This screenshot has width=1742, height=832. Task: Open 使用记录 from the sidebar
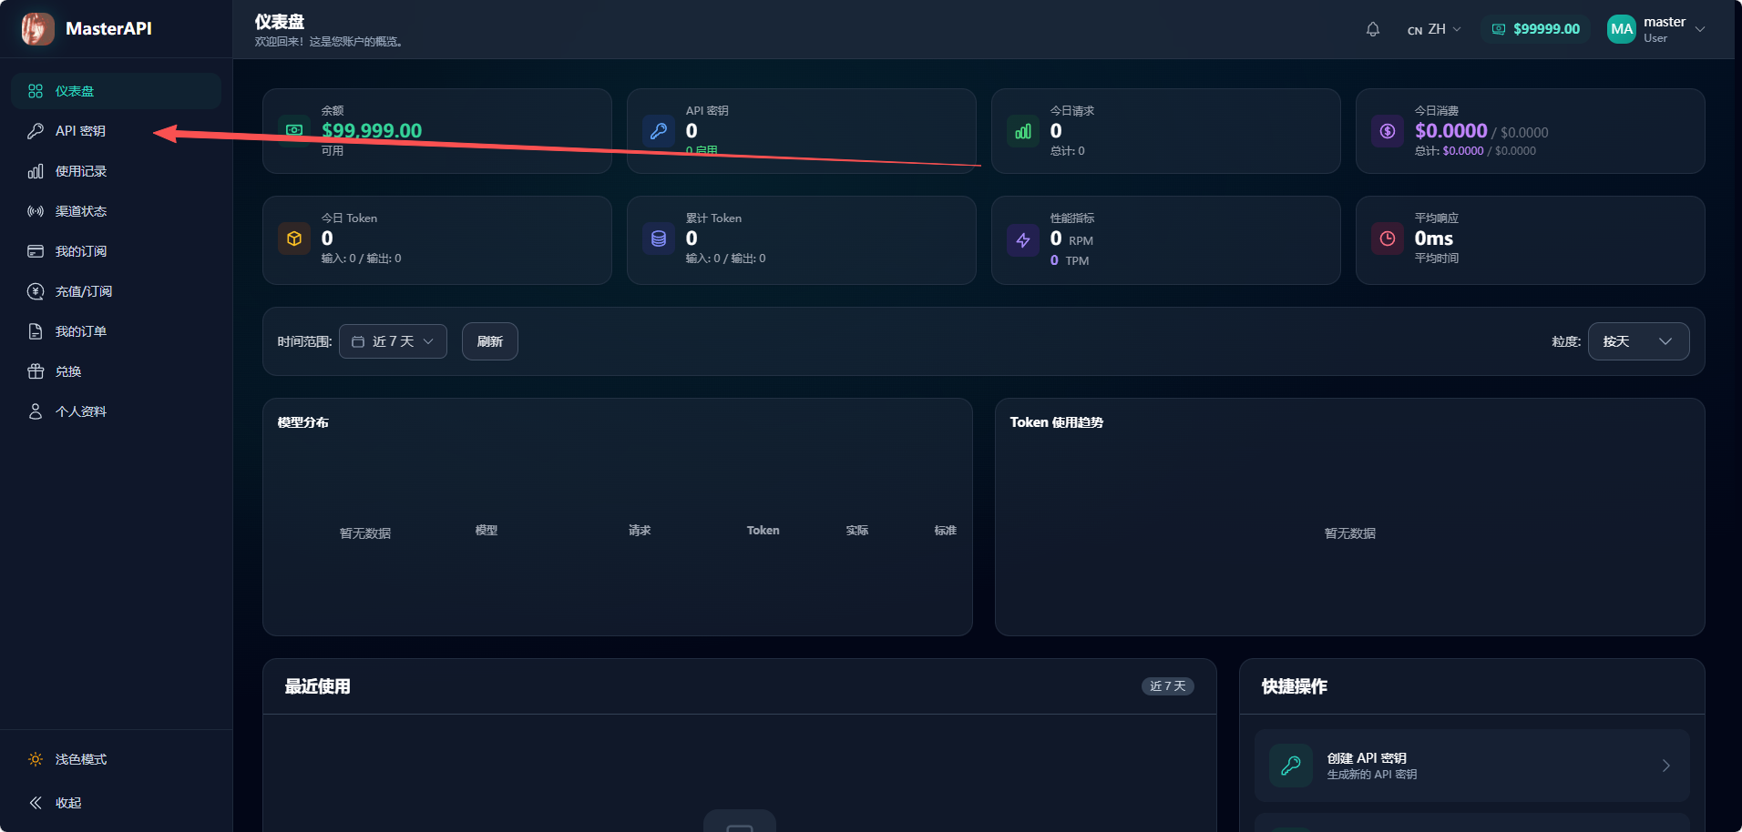116,171
